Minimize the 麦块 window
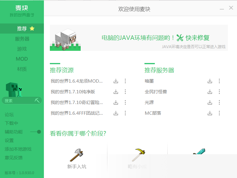 (x=222, y=9)
